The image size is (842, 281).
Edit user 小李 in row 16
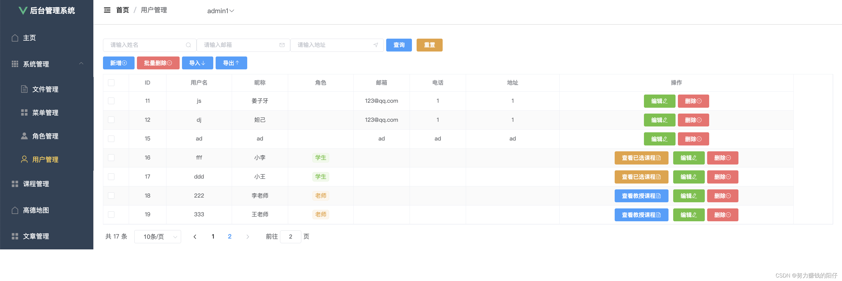click(x=689, y=158)
